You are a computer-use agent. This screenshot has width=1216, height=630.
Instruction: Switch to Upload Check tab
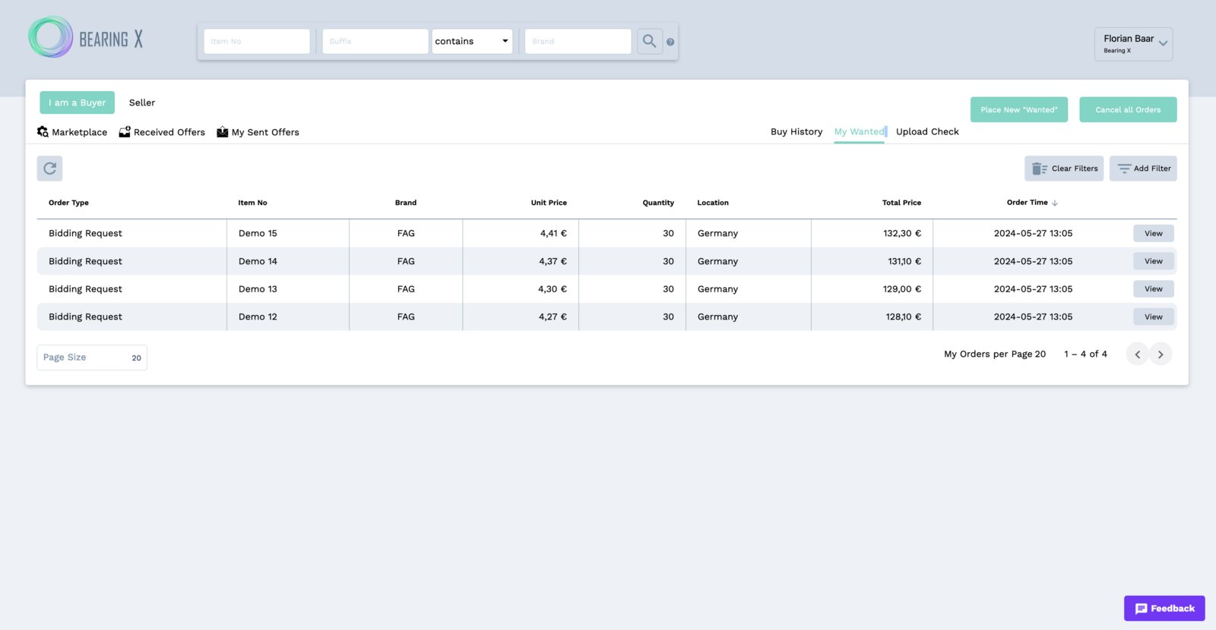927,132
